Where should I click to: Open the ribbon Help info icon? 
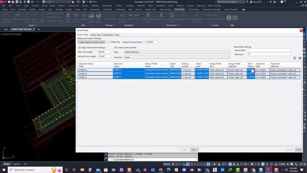pos(229,18)
